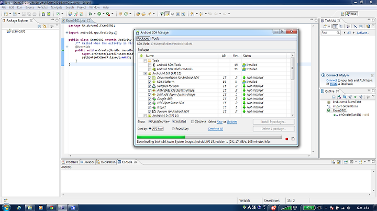The width and height of the screenshot is (377, 211).
Task: Open the SDK Manager log icon
Action: pos(293,139)
